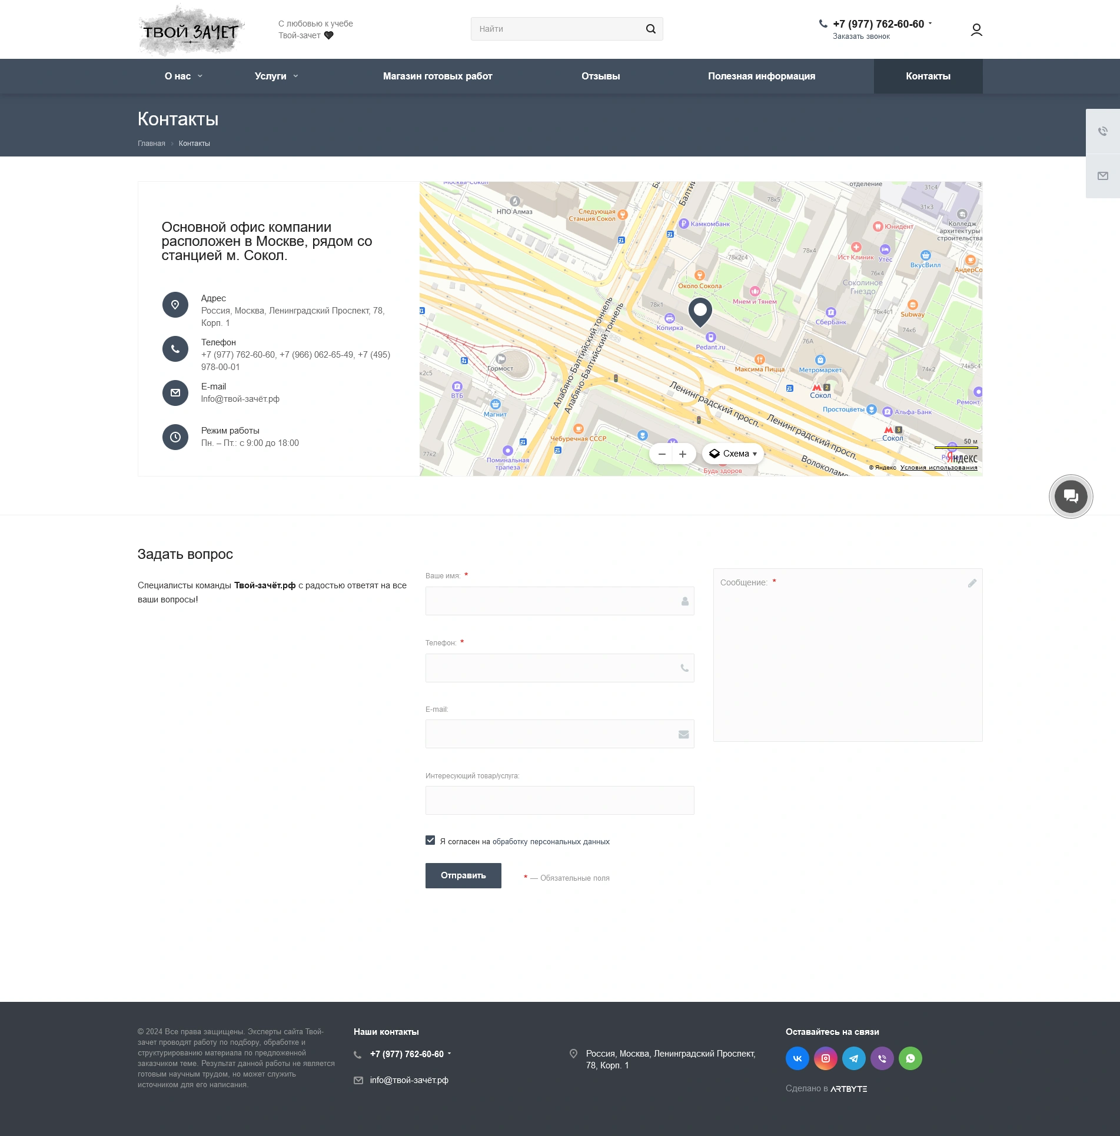The height and width of the screenshot is (1136, 1120).
Task: Open Viber social link in footer
Action: coord(882,1058)
